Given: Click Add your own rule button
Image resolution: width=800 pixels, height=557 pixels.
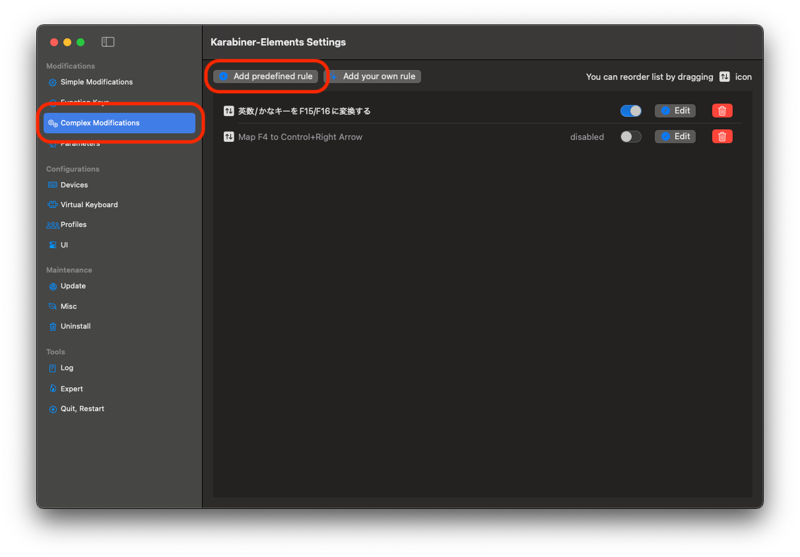Looking at the screenshot, I should 372,77.
